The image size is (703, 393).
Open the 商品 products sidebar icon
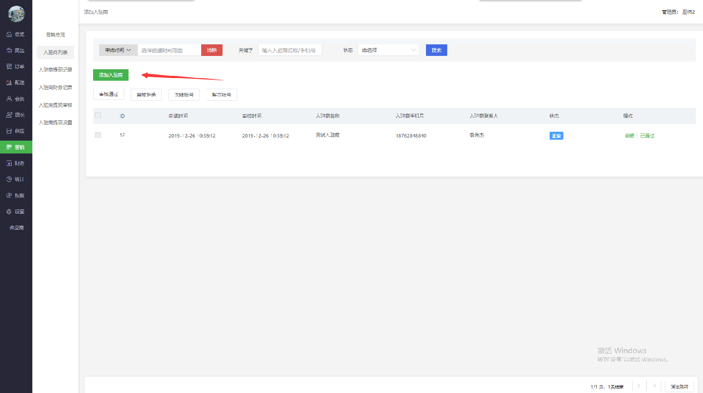(x=9, y=51)
